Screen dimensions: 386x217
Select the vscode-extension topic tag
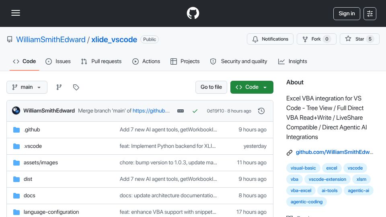(327, 179)
